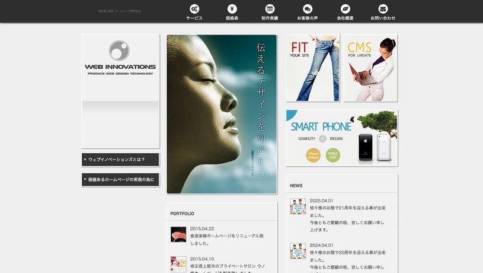
Task: Open the お問い合わせ menu label
Action: tap(383, 18)
